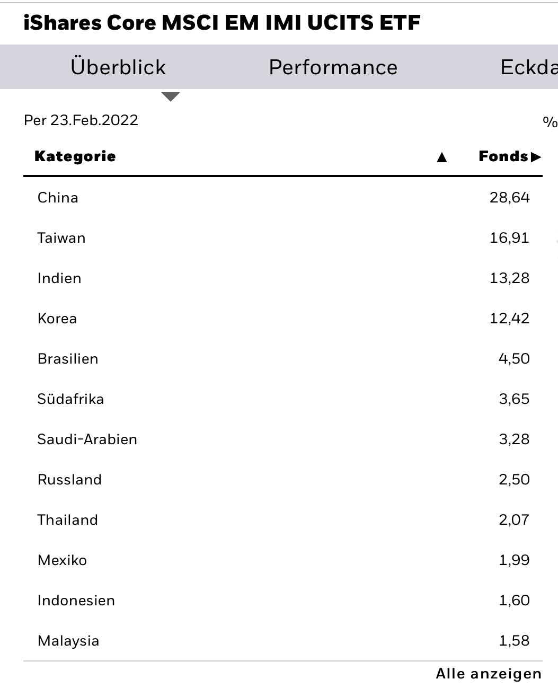This screenshot has height=688, width=558.
Task: Switch to the Performance tab
Action: click(333, 67)
